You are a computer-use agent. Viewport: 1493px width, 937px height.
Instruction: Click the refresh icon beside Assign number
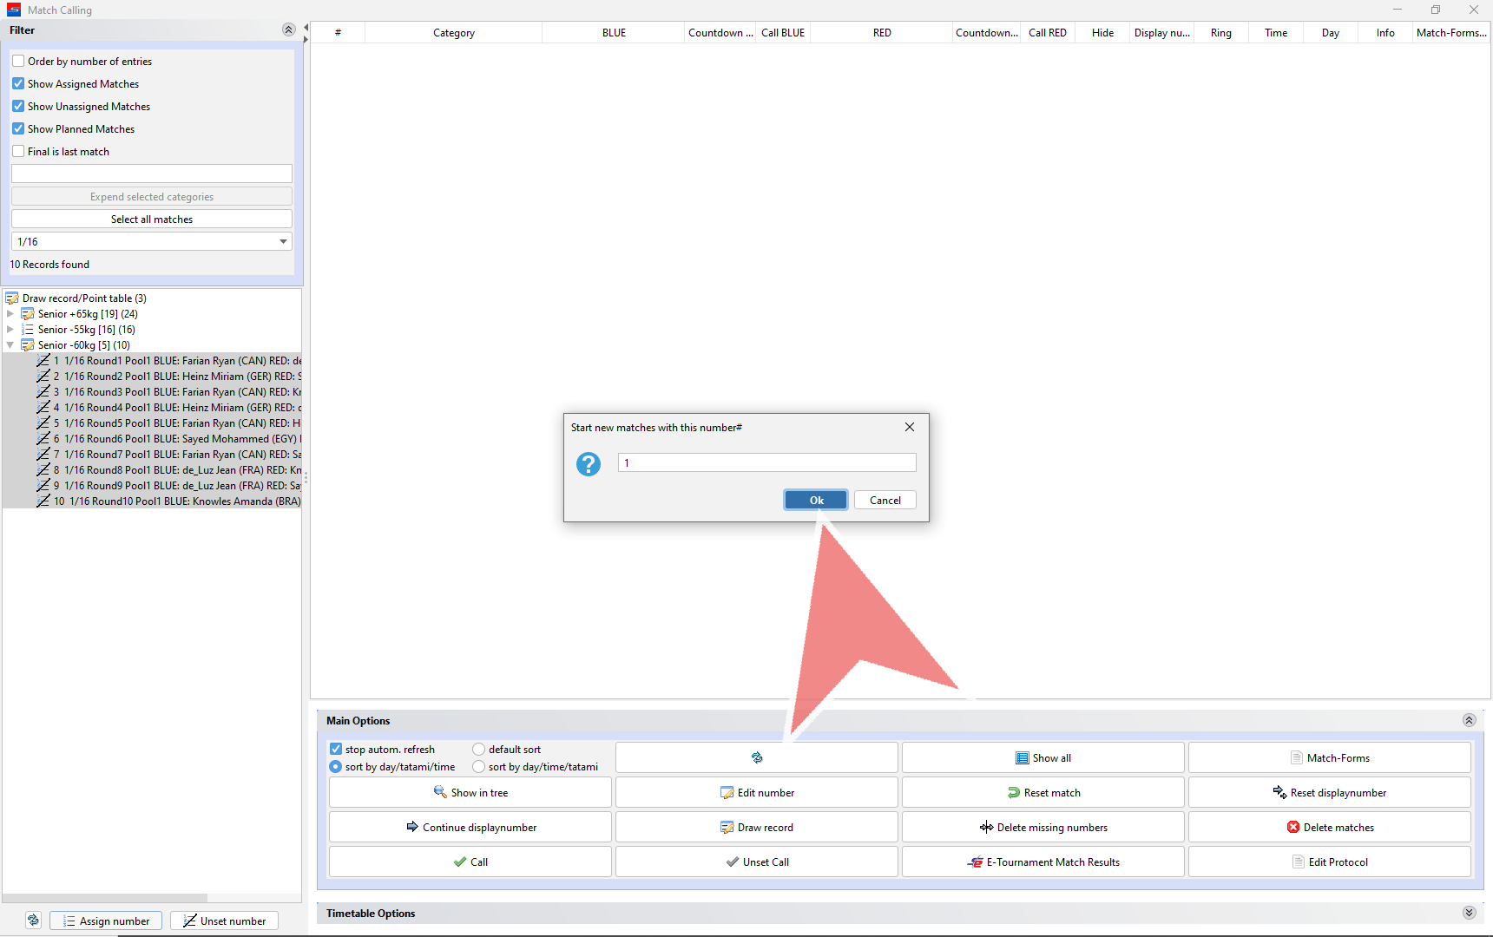(33, 921)
